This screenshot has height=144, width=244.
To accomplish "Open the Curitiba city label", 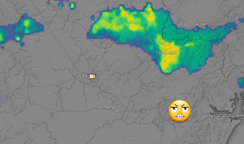I will [x=162, y=108].
